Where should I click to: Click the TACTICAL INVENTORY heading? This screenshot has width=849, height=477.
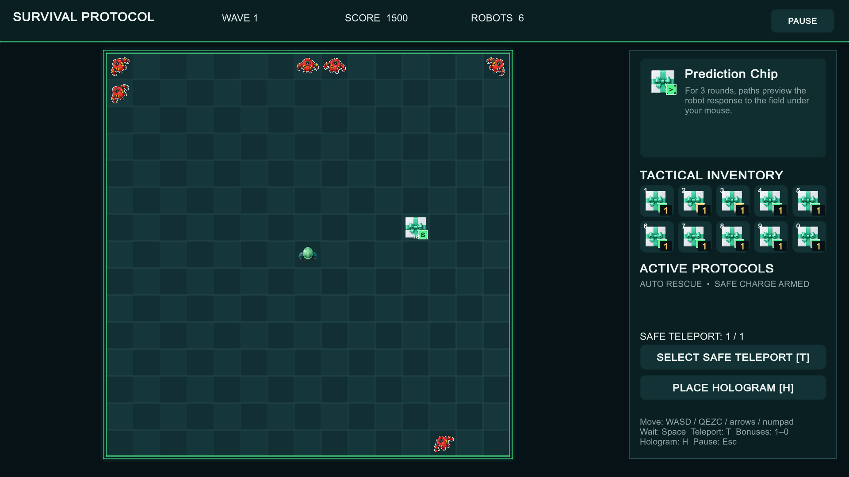711,175
